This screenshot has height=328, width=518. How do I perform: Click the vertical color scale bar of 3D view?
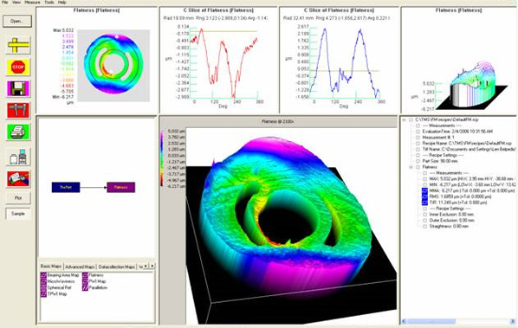[x=162, y=158]
